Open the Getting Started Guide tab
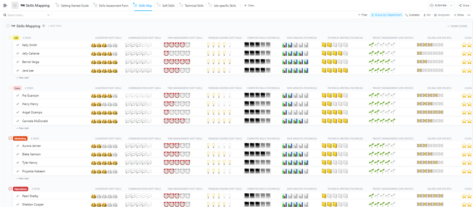This screenshot has height=207, width=473. (73, 5)
